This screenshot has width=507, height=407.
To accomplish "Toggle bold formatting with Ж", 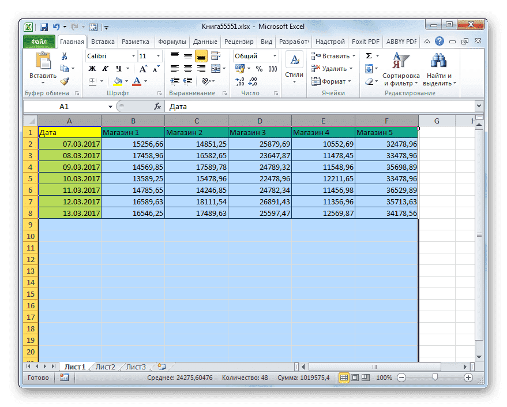I will click(91, 68).
